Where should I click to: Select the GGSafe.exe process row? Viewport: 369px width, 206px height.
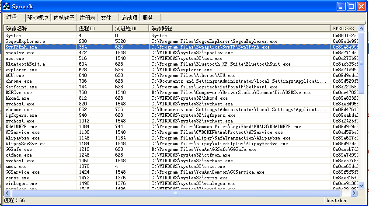(181, 149)
